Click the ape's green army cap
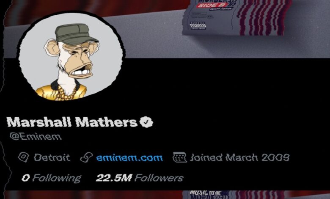This screenshot has height=199, width=330. [x=75, y=34]
